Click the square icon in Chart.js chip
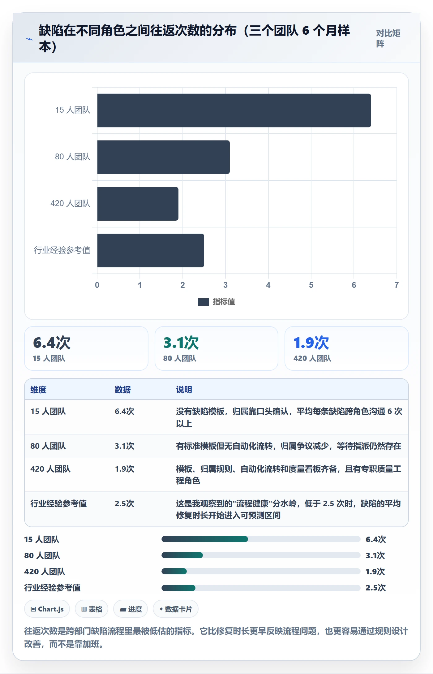The image size is (433, 674). coord(33,609)
